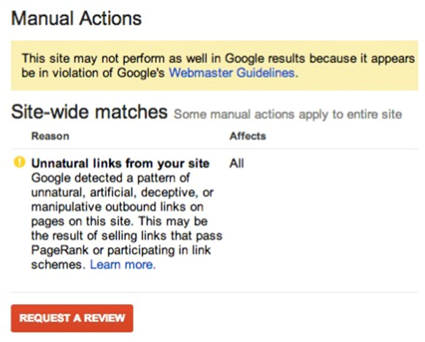Click the Reason column header
This screenshot has height=342, width=425.
(x=50, y=136)
